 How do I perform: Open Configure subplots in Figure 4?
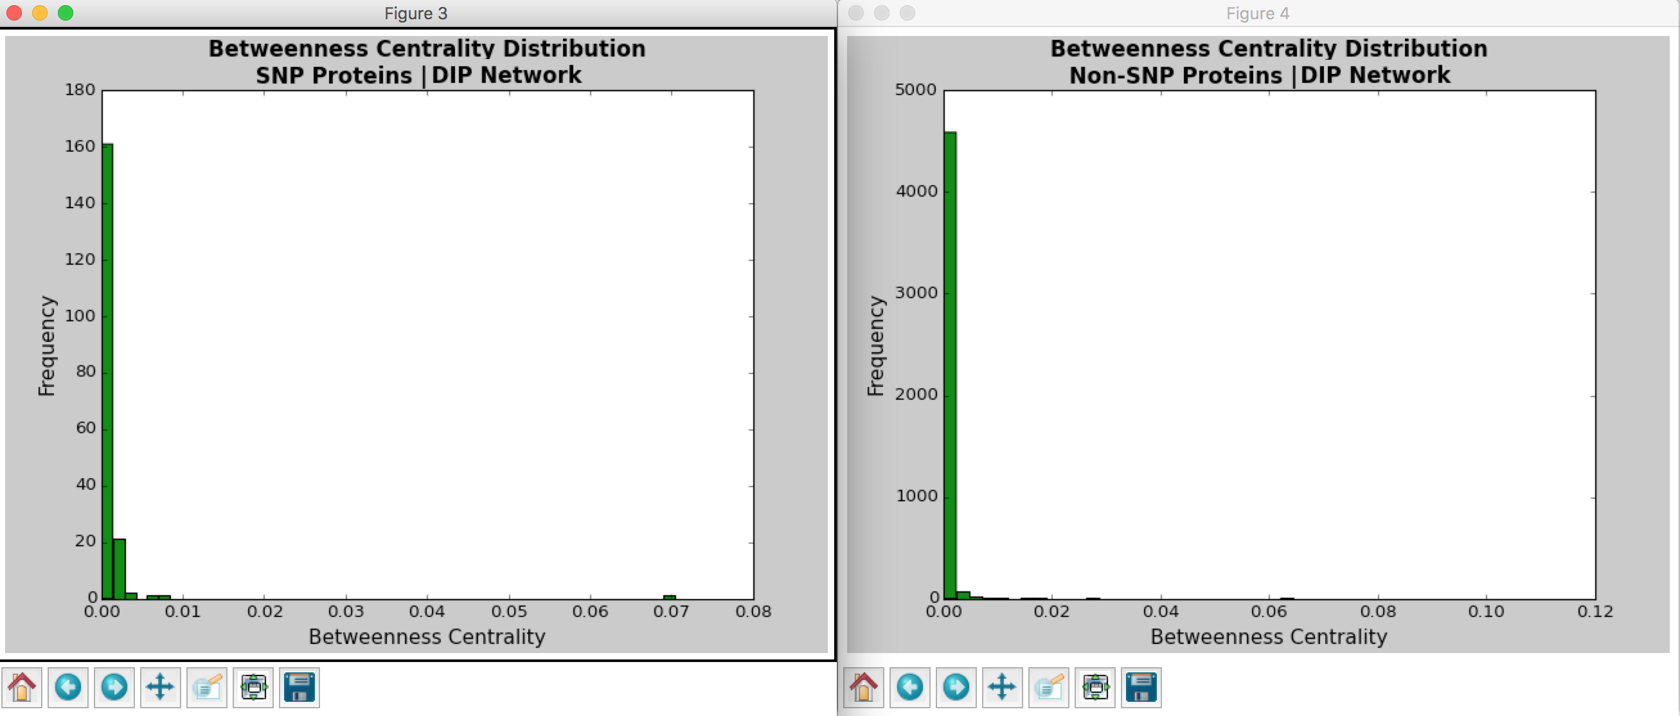click(x=1095, y=687)
